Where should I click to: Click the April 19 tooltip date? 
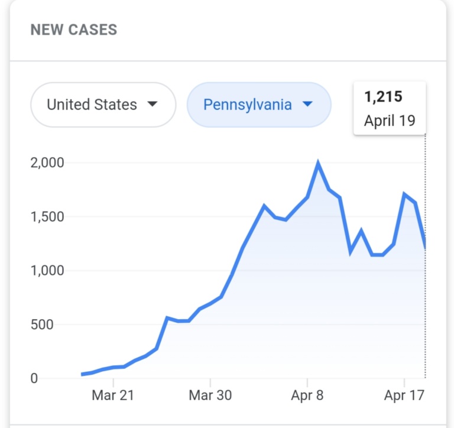click(390, 121)
